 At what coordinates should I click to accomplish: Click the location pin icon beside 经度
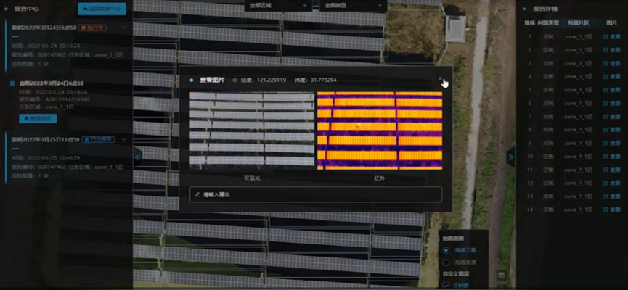click(x=235, y=80)
